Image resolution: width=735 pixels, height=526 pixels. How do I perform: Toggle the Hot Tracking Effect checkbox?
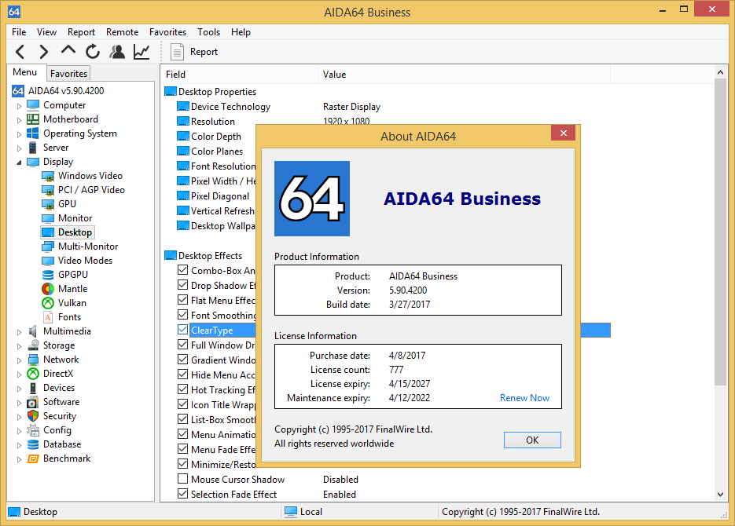click(x=183, y=389)
